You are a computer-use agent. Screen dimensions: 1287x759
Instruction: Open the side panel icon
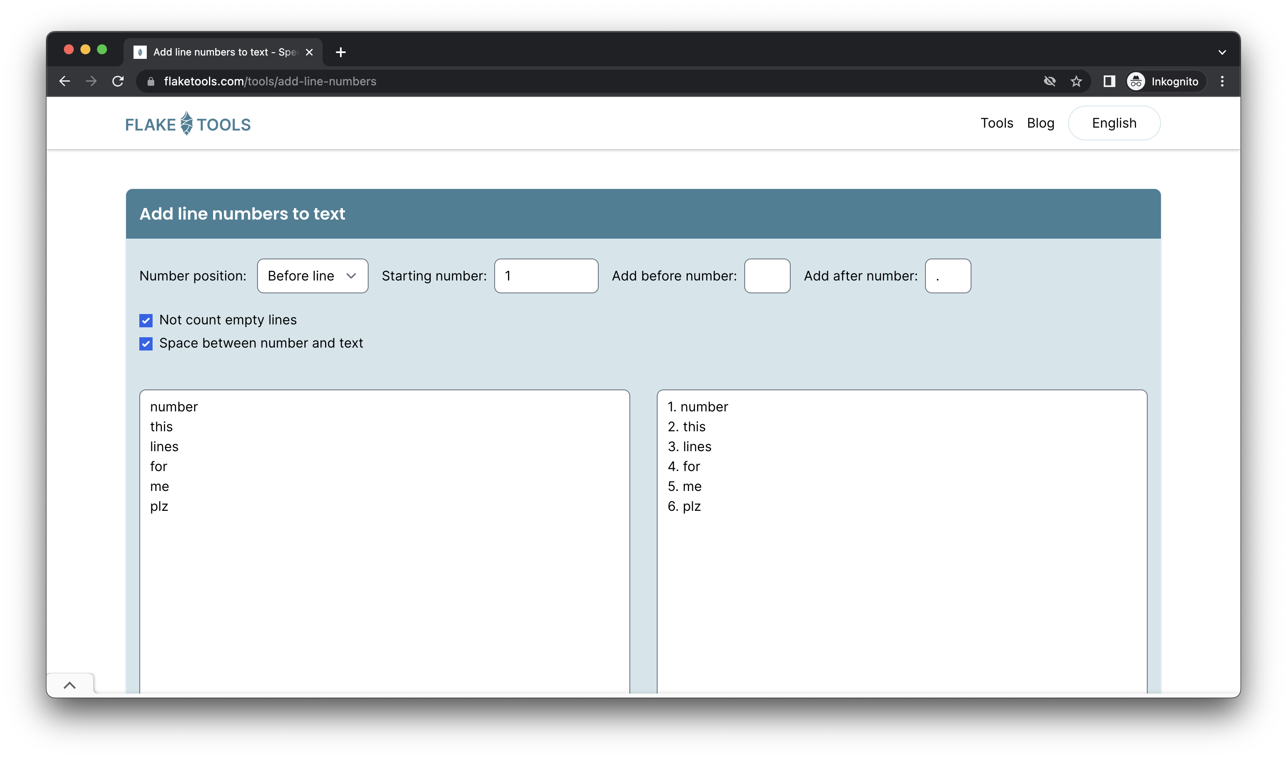(x=1109, y=81)
